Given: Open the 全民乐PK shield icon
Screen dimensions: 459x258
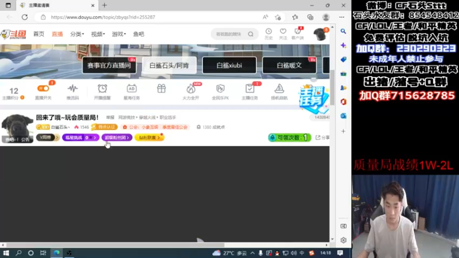Looking at the screenshot, I should [220, 92].
